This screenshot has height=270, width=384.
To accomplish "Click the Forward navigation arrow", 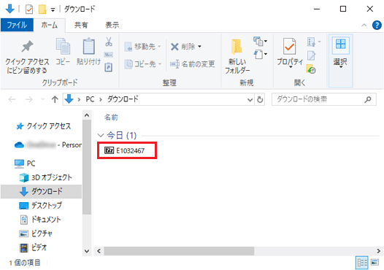I will pyautogui.click(x=29, y=99).
